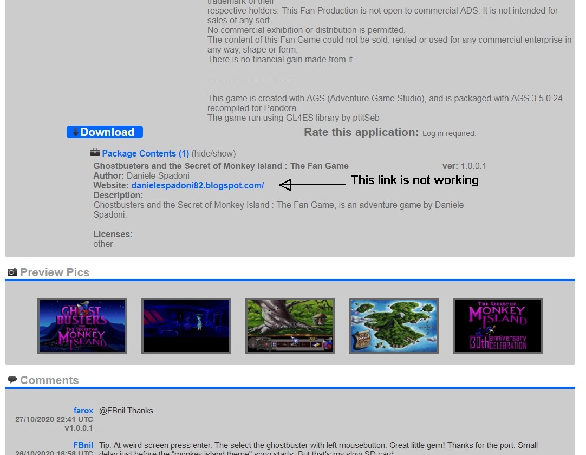586x455 pixels.
Task: Open the jungle tree gameplay preview thumbnail
Action: click(290, 326)
